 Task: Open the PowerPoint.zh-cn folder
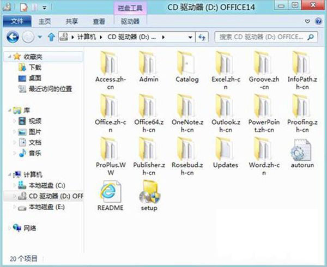tap(264, 113)
